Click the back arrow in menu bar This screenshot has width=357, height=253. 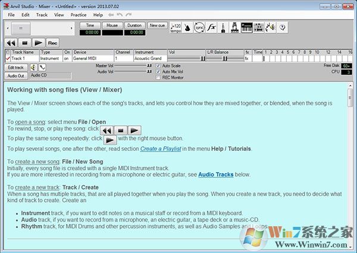pos(111,15)
